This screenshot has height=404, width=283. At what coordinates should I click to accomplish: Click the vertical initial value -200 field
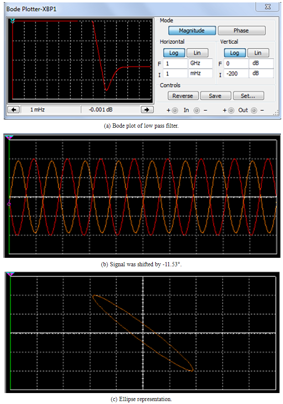coord(237,73)
